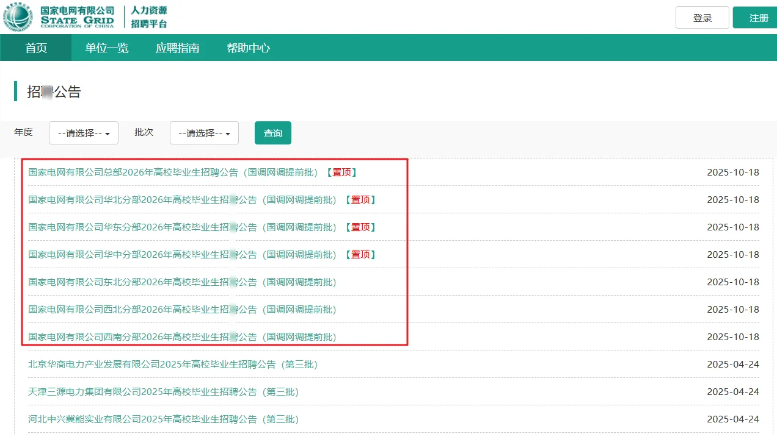This screenshot has width=777, height=434.
Task: Open the 华东分部2026年 recruitment announcement
Action: pos(182,227)
